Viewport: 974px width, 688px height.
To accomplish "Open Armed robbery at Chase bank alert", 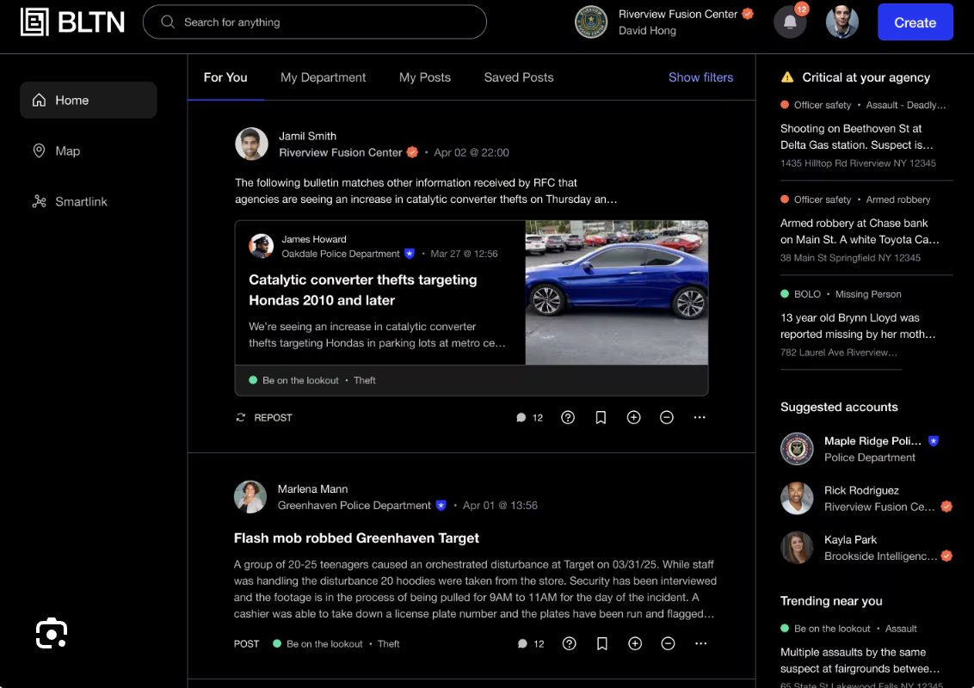I will tap(860, 231).
